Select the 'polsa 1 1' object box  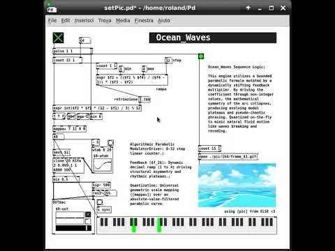pos(73,51)
